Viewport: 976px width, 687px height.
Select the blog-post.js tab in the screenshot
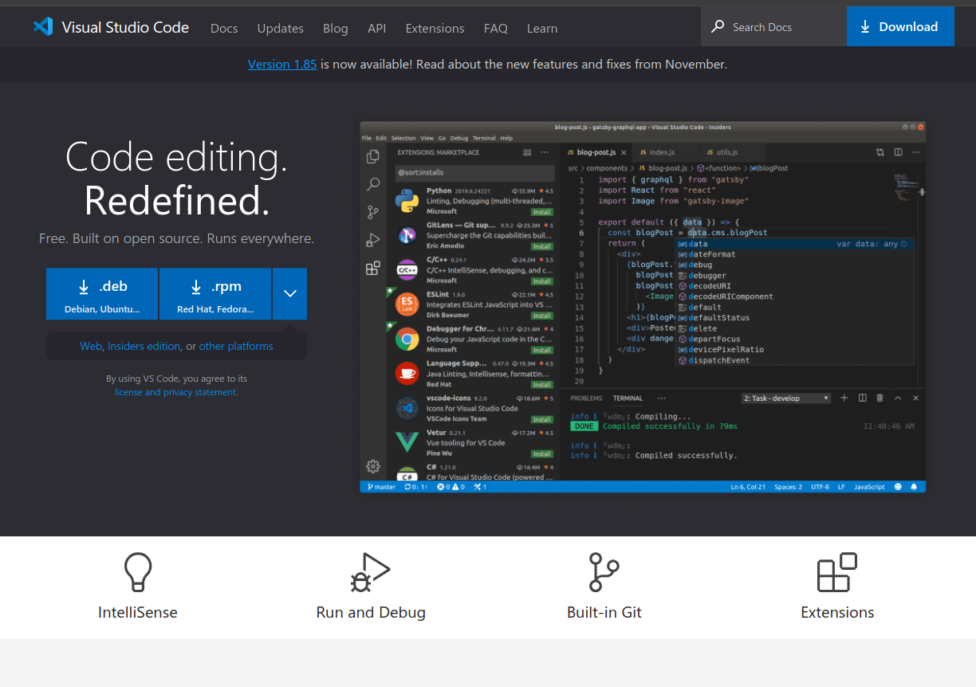[x=597, y=152]
